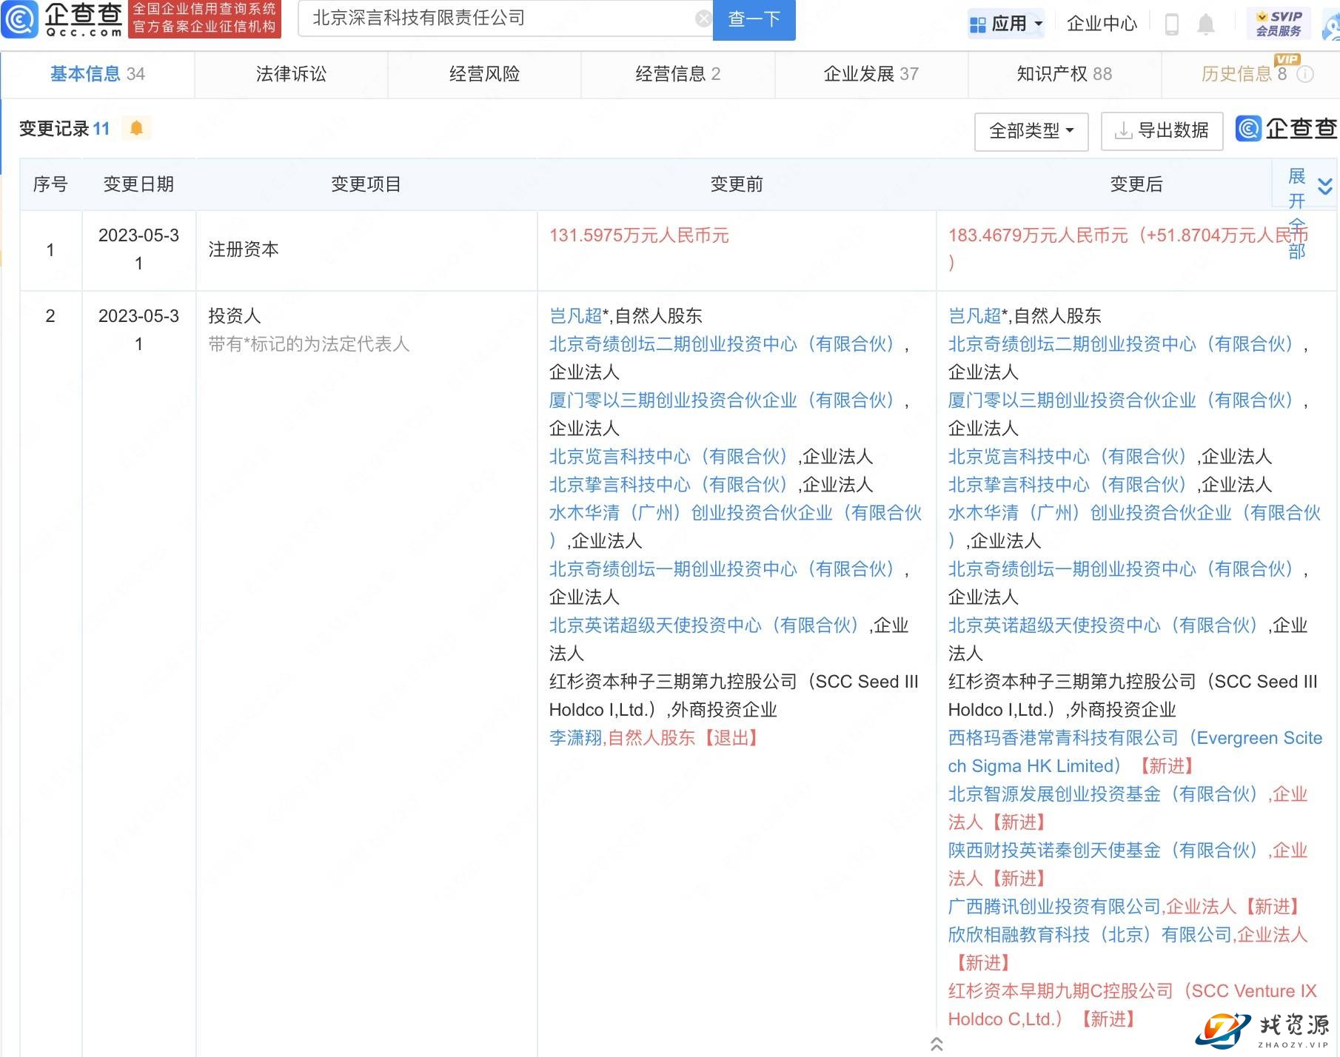1340x1057 pixels.
Task: Select the 131.5975万元人民币元 before value
Action: click(639, 235)
